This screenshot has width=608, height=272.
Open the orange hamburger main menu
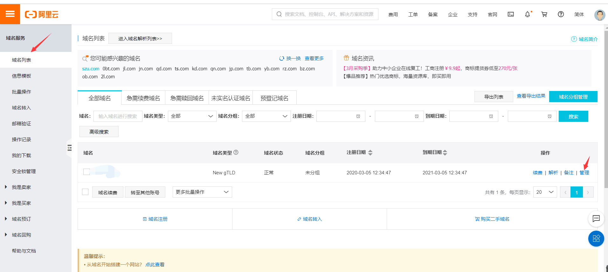click(10, 14)
